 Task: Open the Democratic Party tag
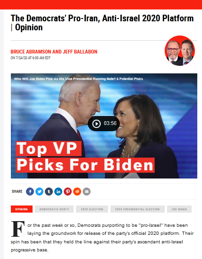pyautogui.click(x=54, y=209)
